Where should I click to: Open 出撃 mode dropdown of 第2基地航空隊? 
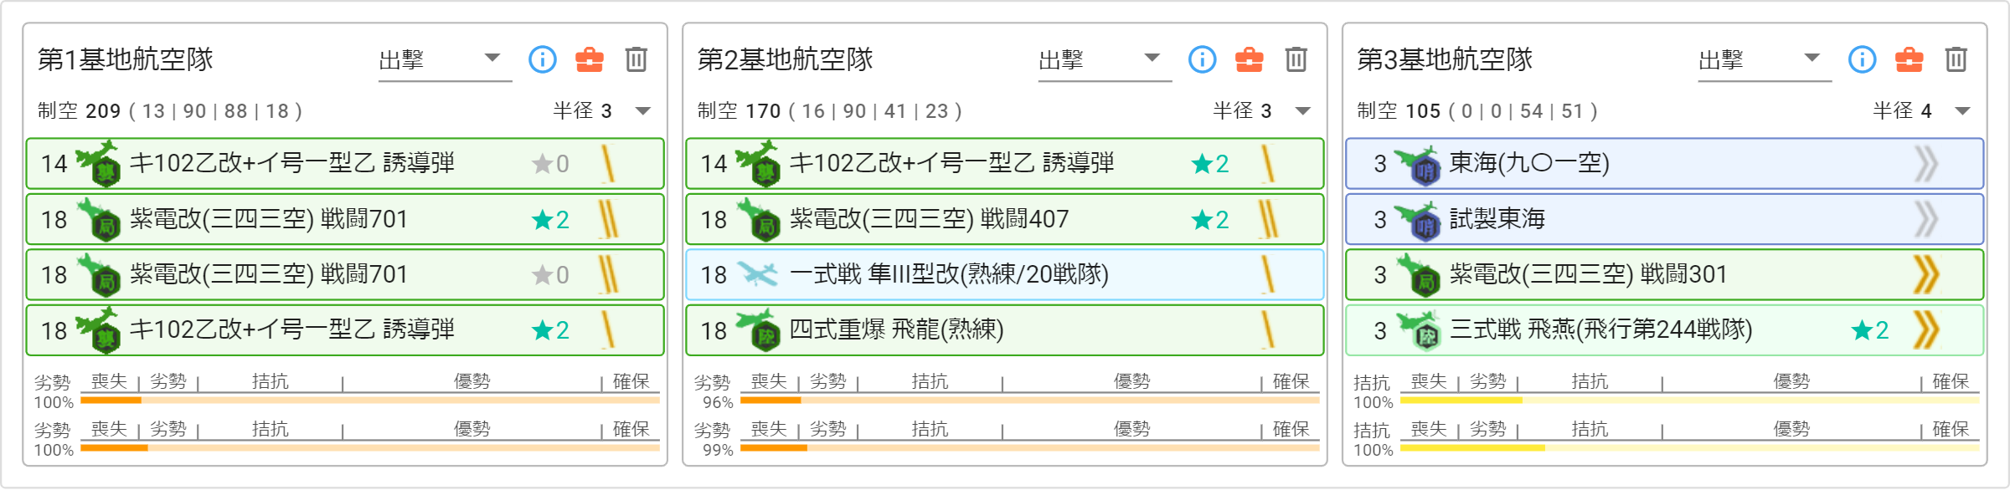(x=1105, y=59)
